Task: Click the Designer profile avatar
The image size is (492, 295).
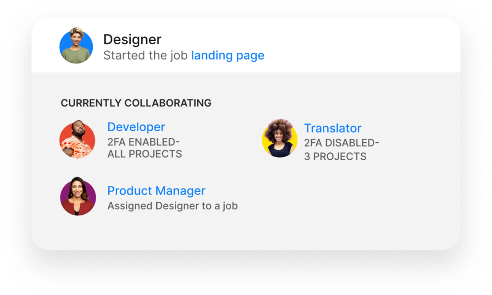Action: click(x=76, y=47)
